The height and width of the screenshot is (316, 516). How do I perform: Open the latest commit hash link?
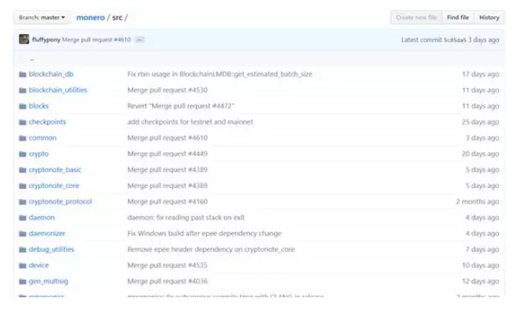click(455, 40)
